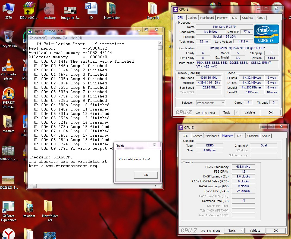291x239 pixels.
Task: Switch to SPD tab in bottom CPU-Z
Action: pos(240,136)
